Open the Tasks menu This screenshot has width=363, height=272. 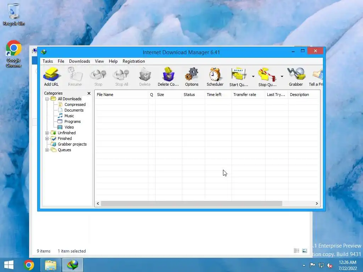click(x=48, y=61)
